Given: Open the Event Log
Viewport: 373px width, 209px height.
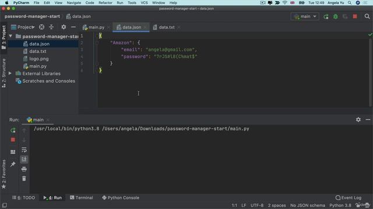Looking at the screenshot, I should click(349, 197).
